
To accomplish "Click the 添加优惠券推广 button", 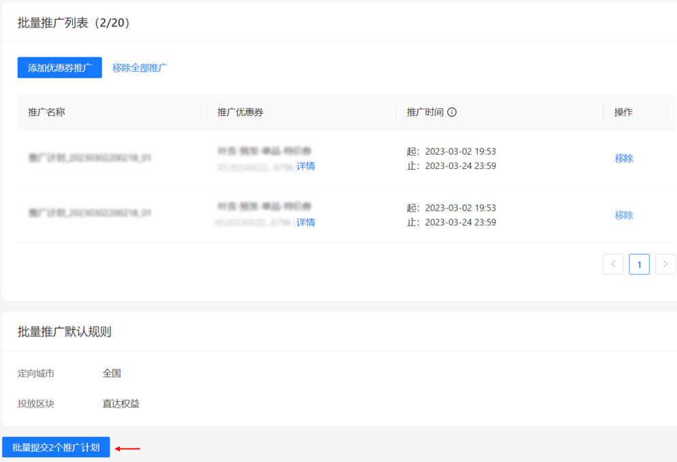I will (x=59, y=67).
